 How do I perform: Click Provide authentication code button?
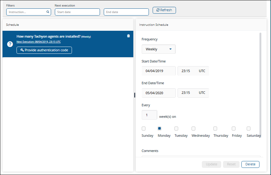click(44, 50)
